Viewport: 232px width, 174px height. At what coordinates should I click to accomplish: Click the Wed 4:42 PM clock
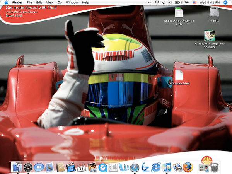(x=210, y=3)
